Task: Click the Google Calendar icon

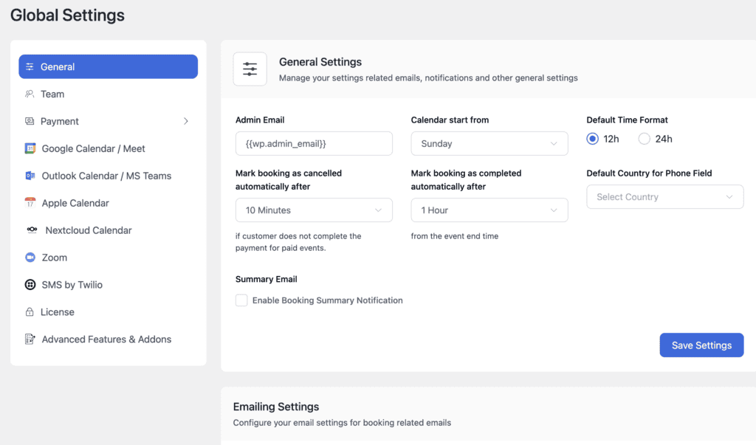Action: (x=30, y=148)
